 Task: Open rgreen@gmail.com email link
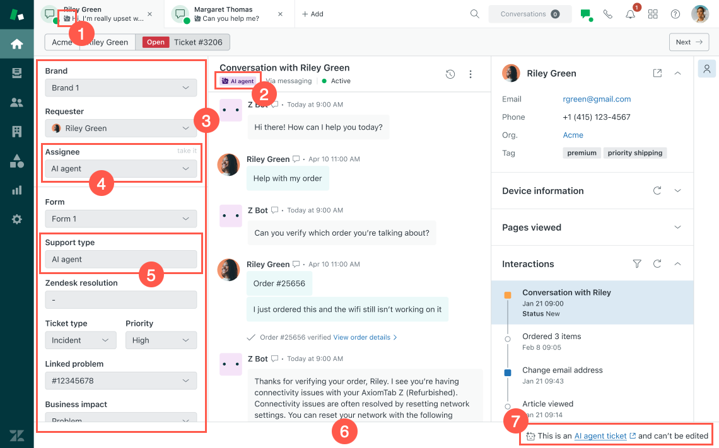click(597, 99)
